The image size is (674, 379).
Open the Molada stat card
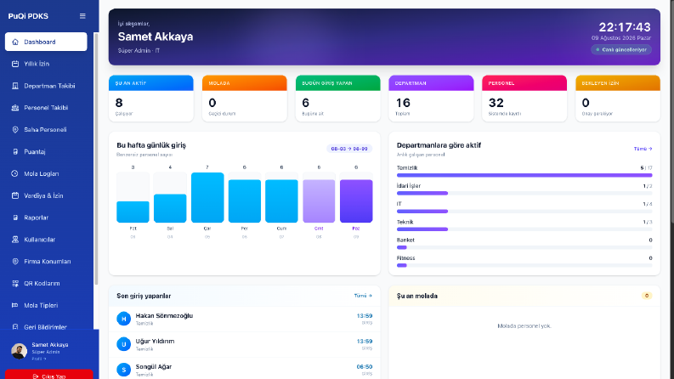(244, 99)
